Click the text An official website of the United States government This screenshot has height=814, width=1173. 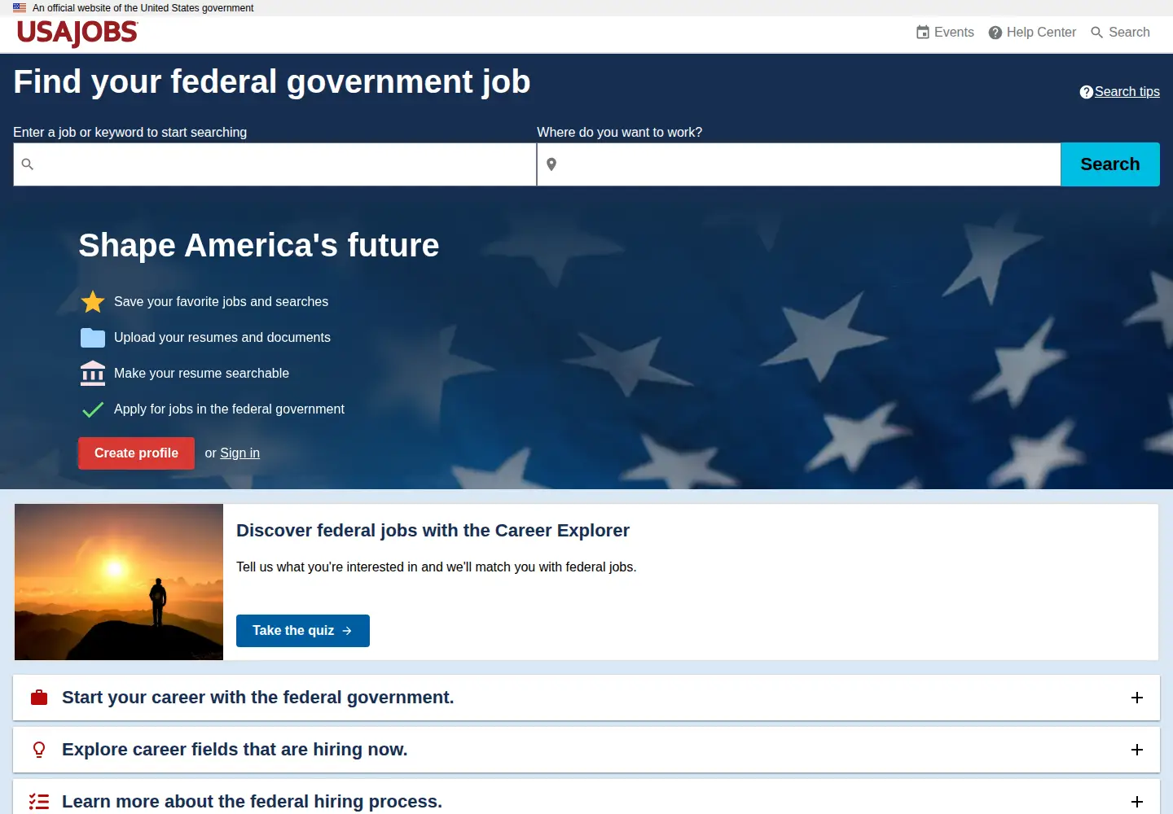[x=143, y=8]
